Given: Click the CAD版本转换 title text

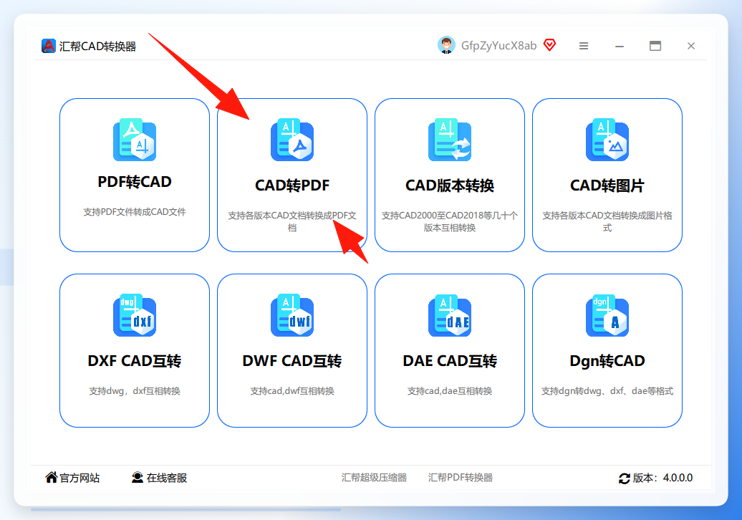Looking at the screenshot, I should [x=450, y=186].
